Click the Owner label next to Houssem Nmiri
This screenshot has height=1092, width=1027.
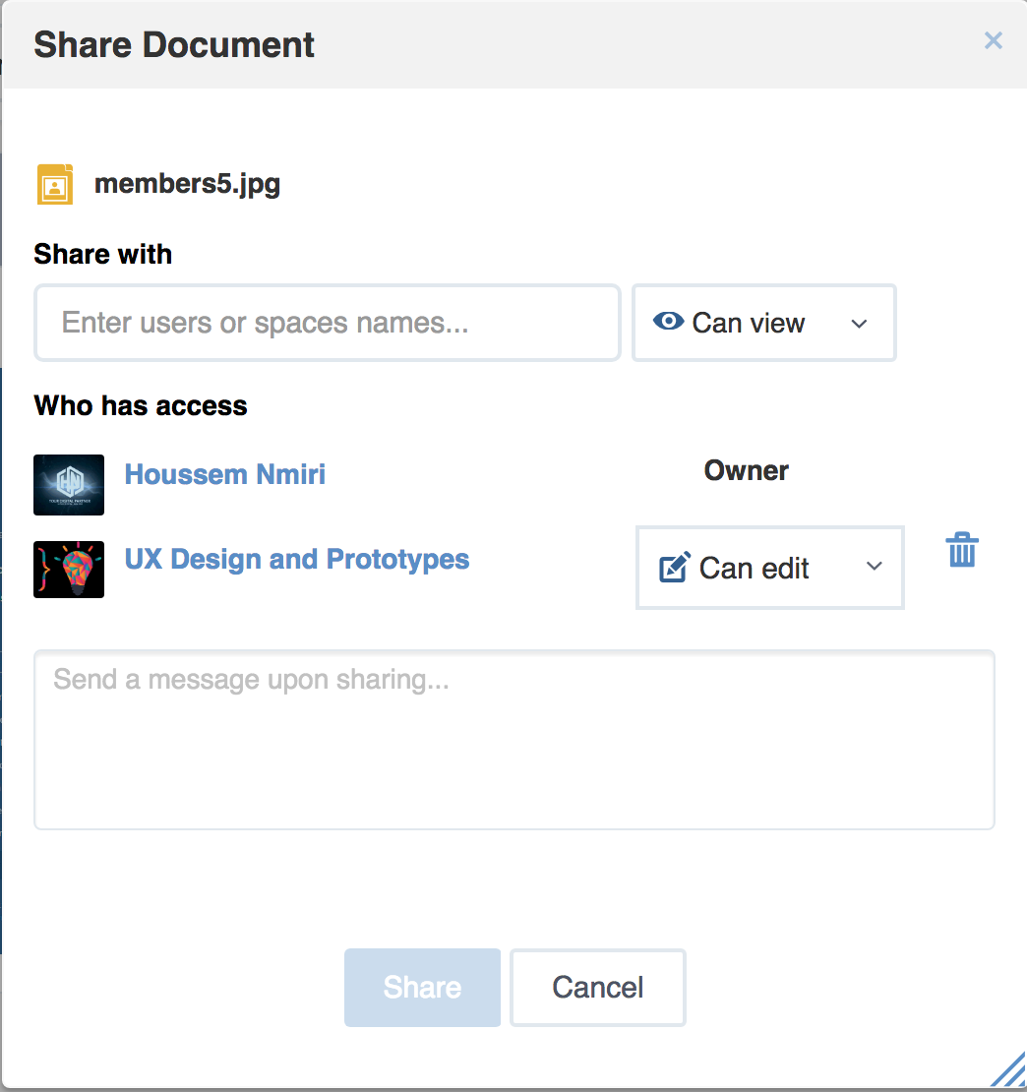pyautogui.click(x=747, y=471)
